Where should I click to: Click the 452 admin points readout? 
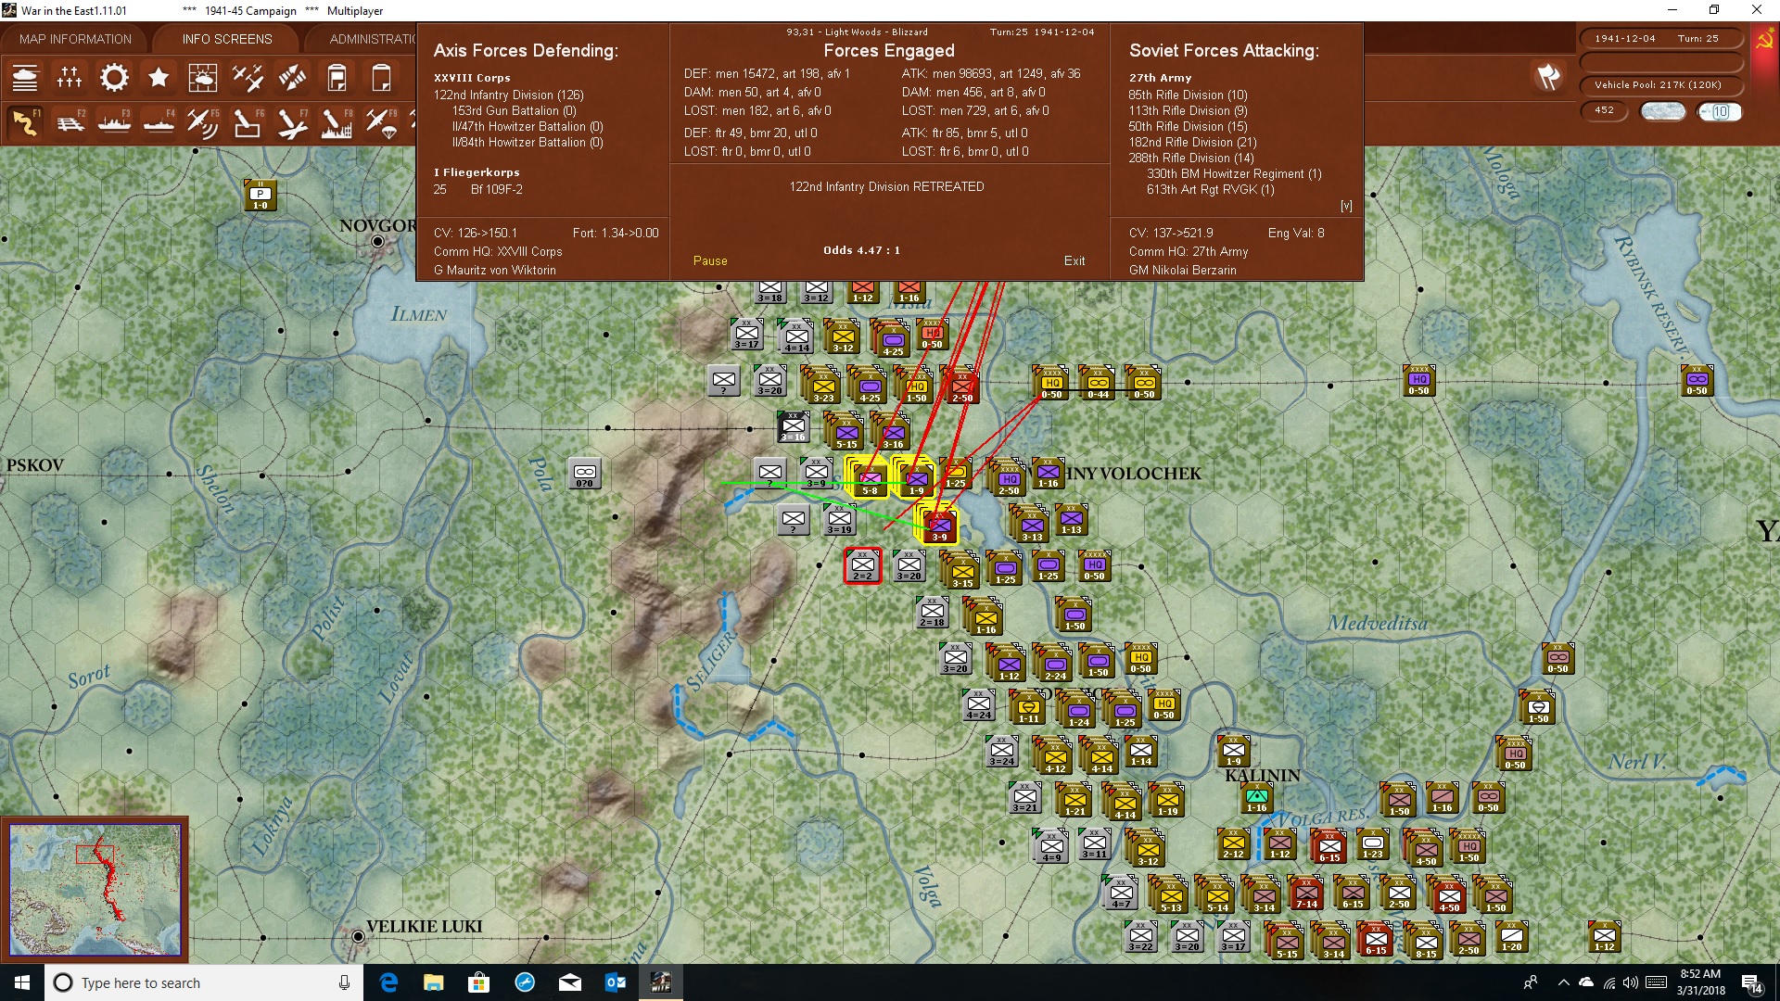tap(1604, 111)
